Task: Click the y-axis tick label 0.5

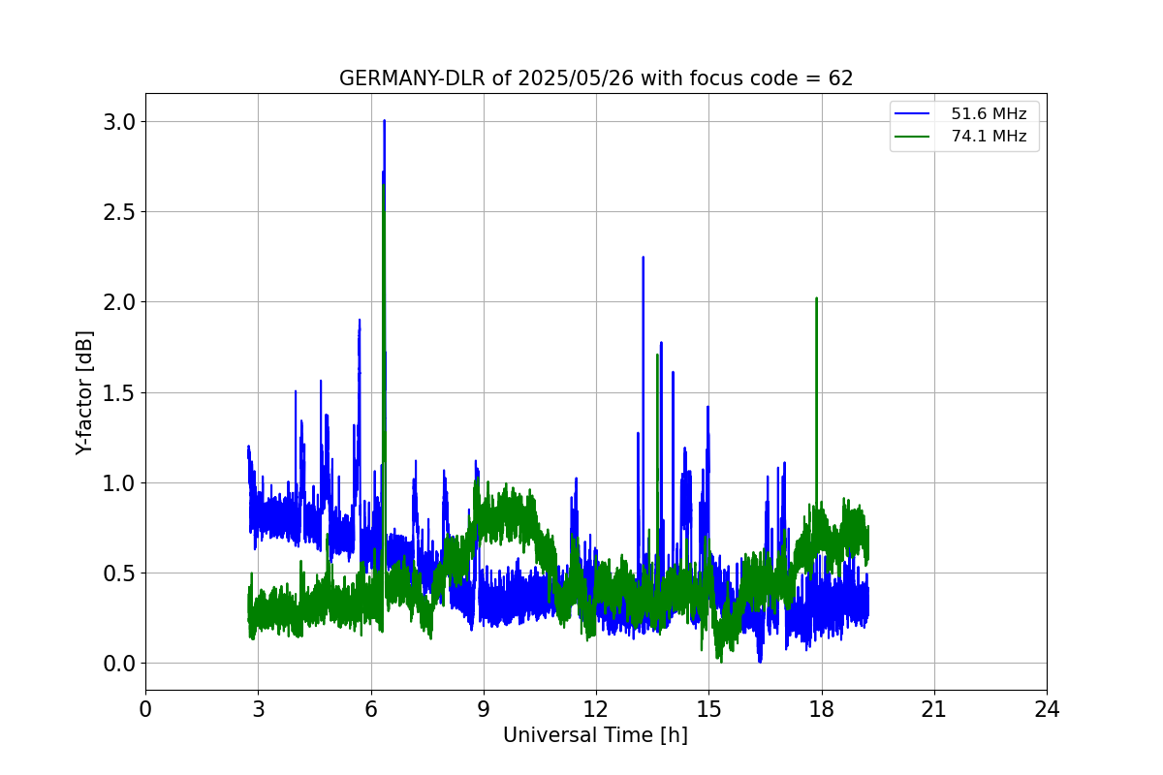Action: (x=119, y=573)
